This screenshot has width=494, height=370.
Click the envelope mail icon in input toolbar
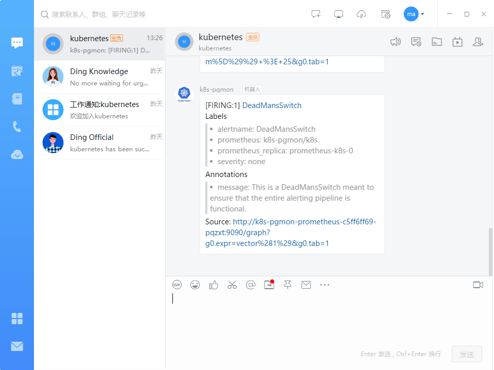click(x=306, y=285)
